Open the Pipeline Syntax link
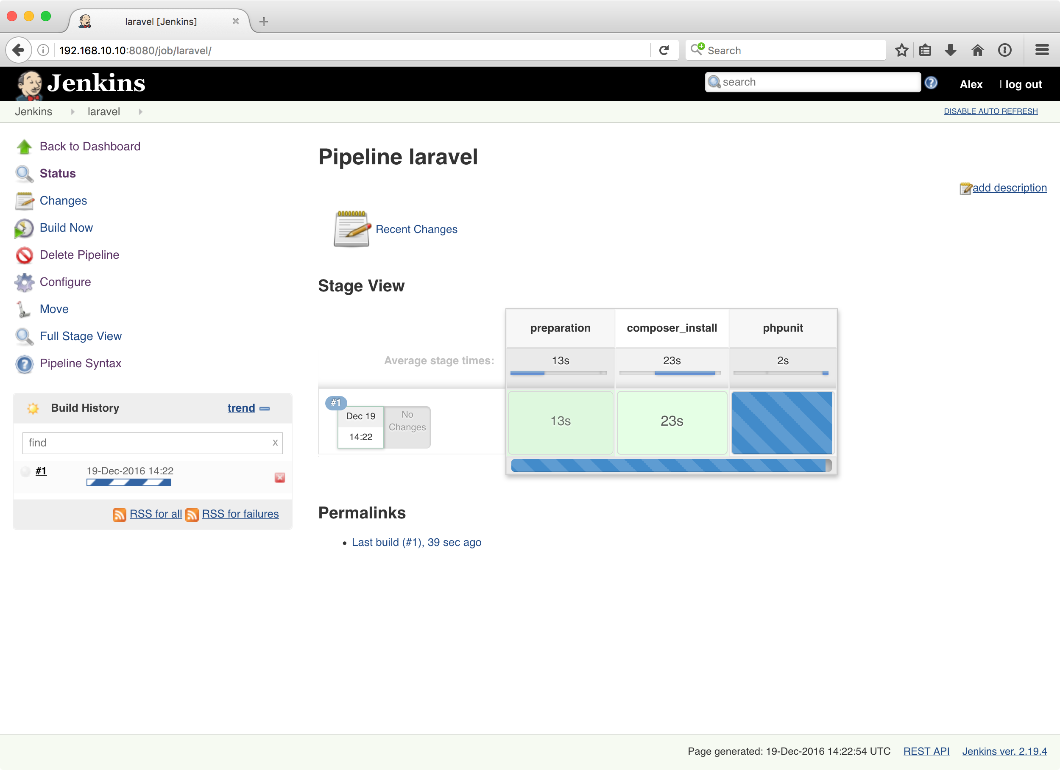Screen dimensions: 1060x770 coord(81,363)
